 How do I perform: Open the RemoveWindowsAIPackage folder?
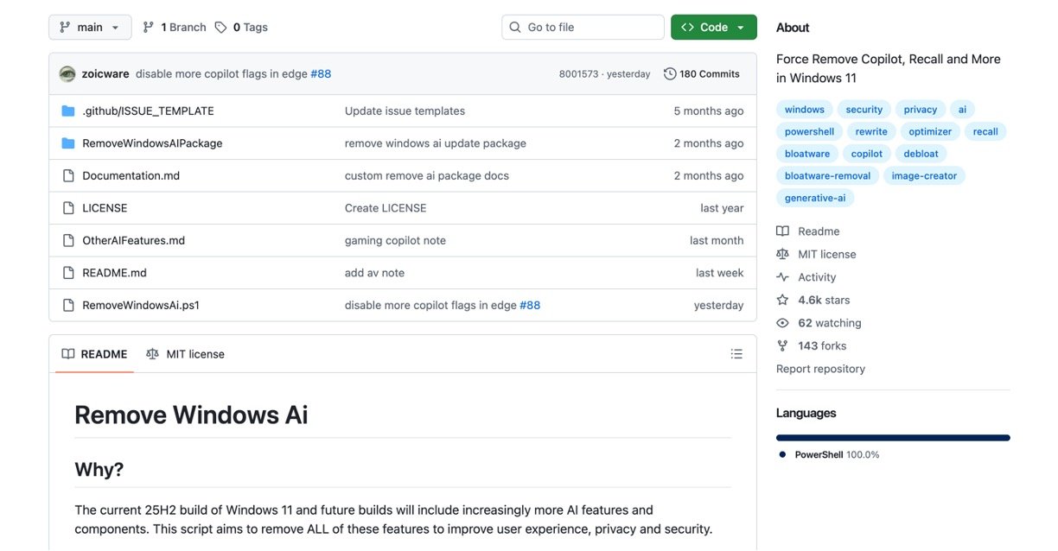[152, 143]
